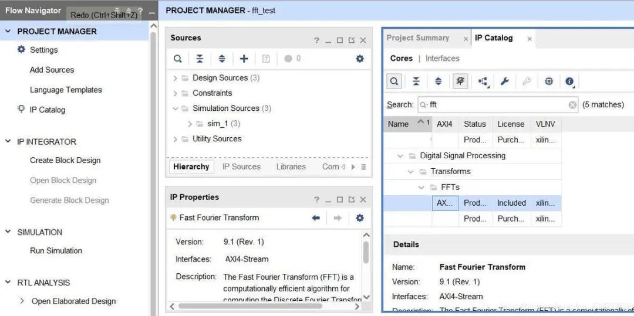Open the IP Sources tab
This screenshot has height=316, width=634.
tap(241, 167)
